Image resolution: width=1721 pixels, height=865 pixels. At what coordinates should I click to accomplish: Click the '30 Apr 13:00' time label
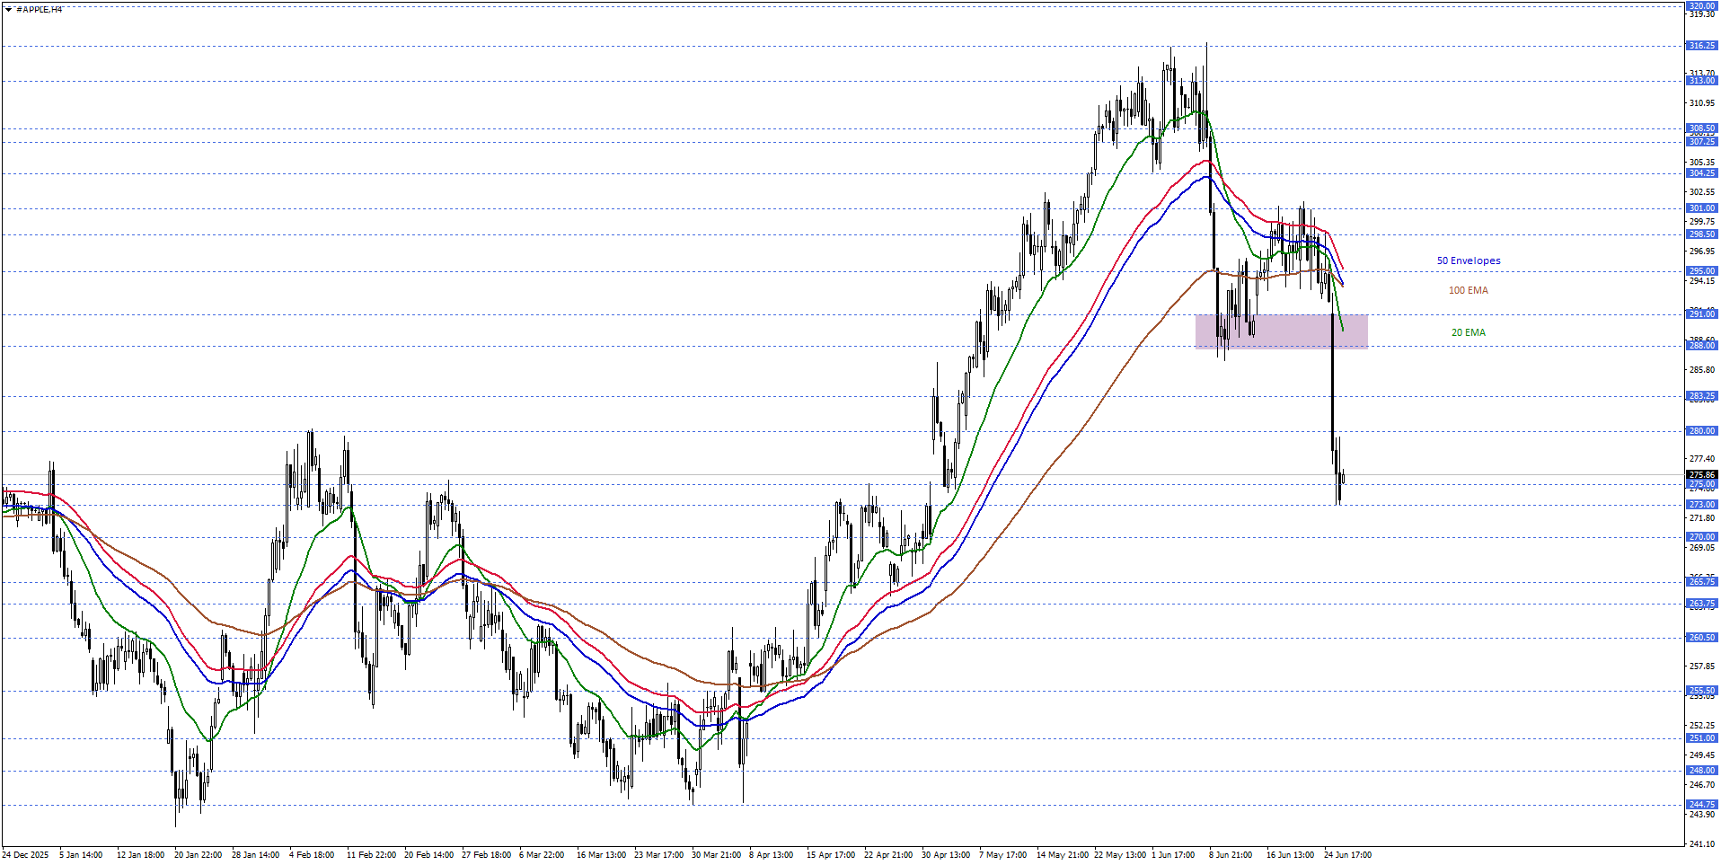point(946,855)
